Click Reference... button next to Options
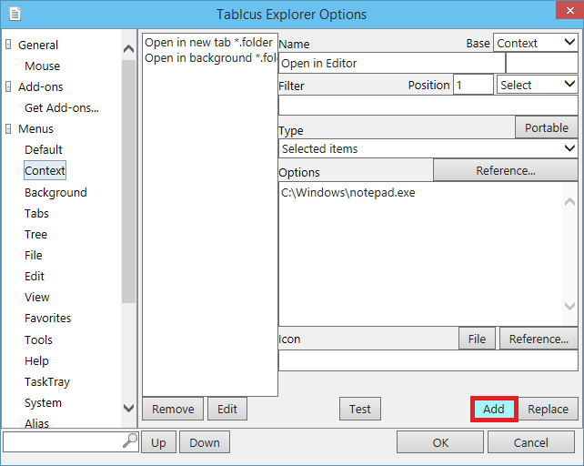The height and width of the screenshot is (466, 584). click(506, 170)
